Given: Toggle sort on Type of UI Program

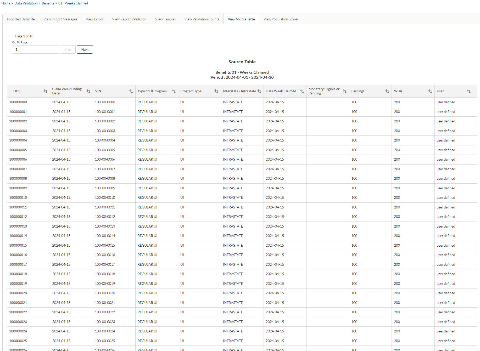Looking at the screenshot, I should coord(174,91).
